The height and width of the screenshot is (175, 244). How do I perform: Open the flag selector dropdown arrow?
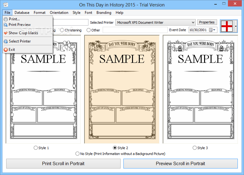pyautogui.click(x=236, y=26)
